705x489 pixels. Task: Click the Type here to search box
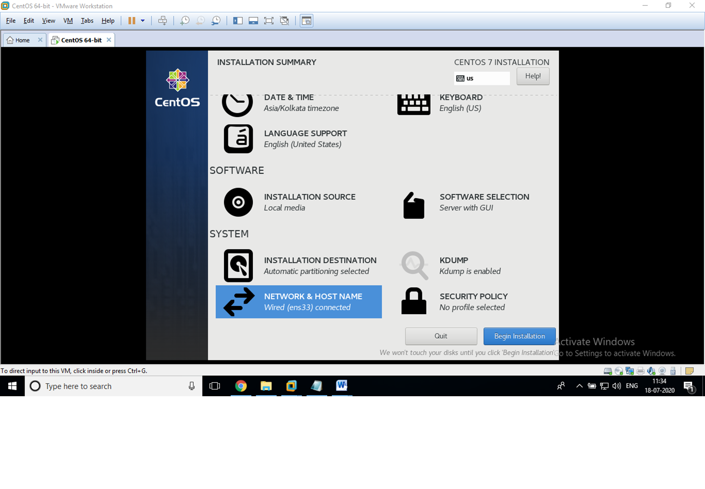coord(113,386)
